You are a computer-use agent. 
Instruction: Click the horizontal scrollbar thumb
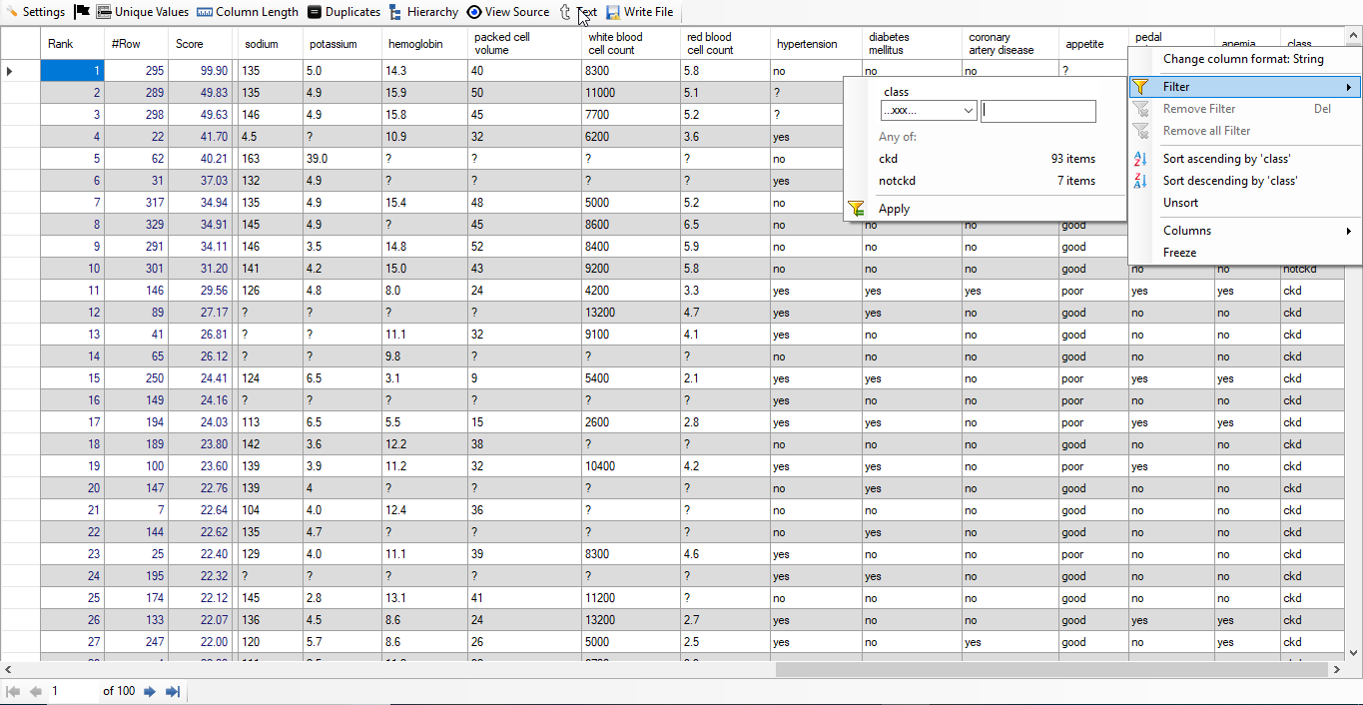pos(1048,669)
